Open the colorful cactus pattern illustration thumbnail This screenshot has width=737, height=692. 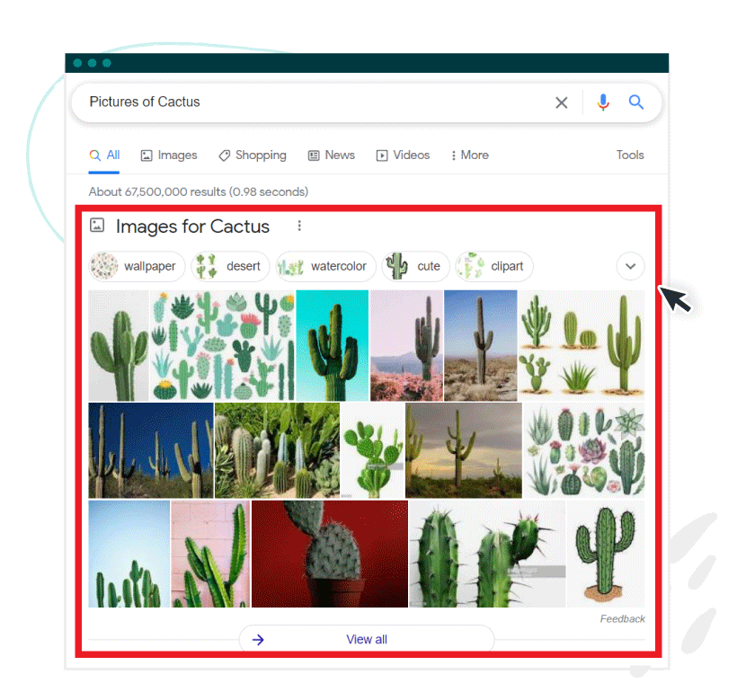tap(222, 345)
